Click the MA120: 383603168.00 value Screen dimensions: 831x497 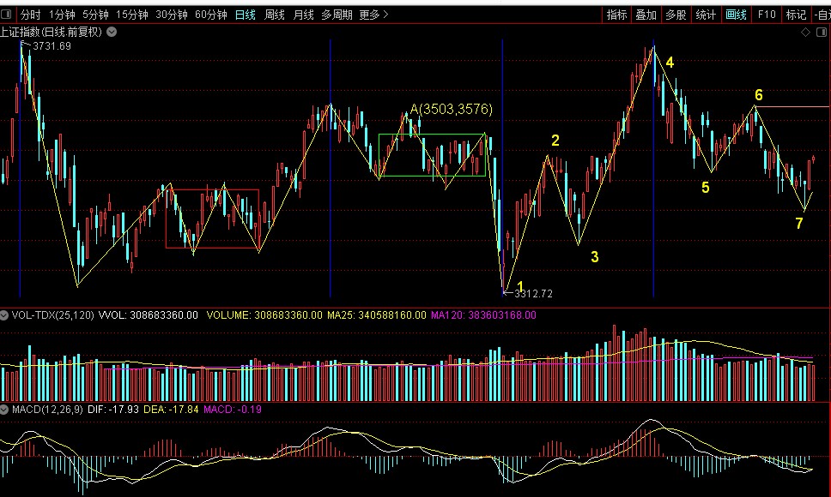pyautogui.click(x=483, y=315)
